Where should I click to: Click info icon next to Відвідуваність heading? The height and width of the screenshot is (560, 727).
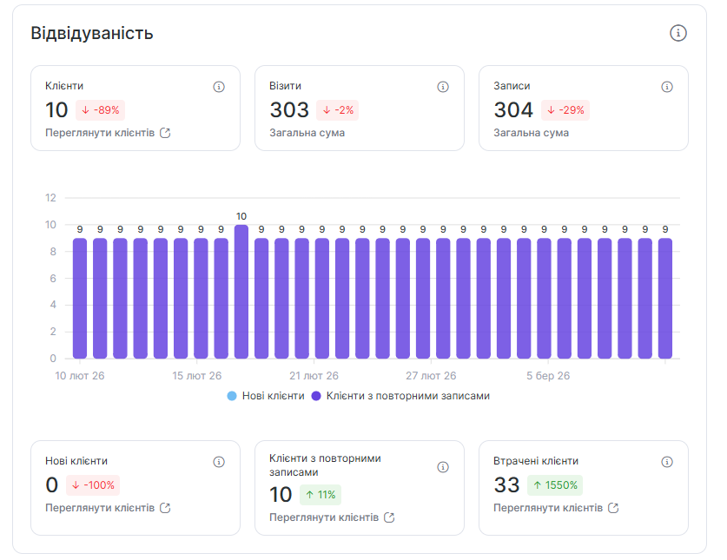coord(678,33)
